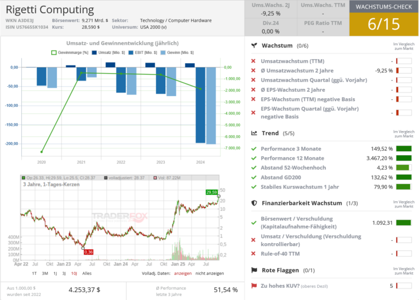Click the 4.253,37 $ value
This screenshot has height=300, width=419.
[x=84, y=290]
